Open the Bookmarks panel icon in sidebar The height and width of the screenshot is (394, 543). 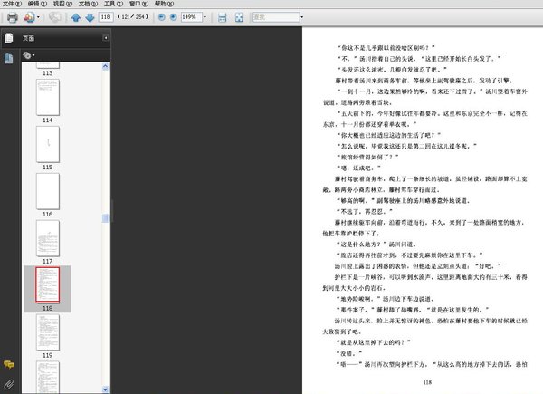[8, 57]
